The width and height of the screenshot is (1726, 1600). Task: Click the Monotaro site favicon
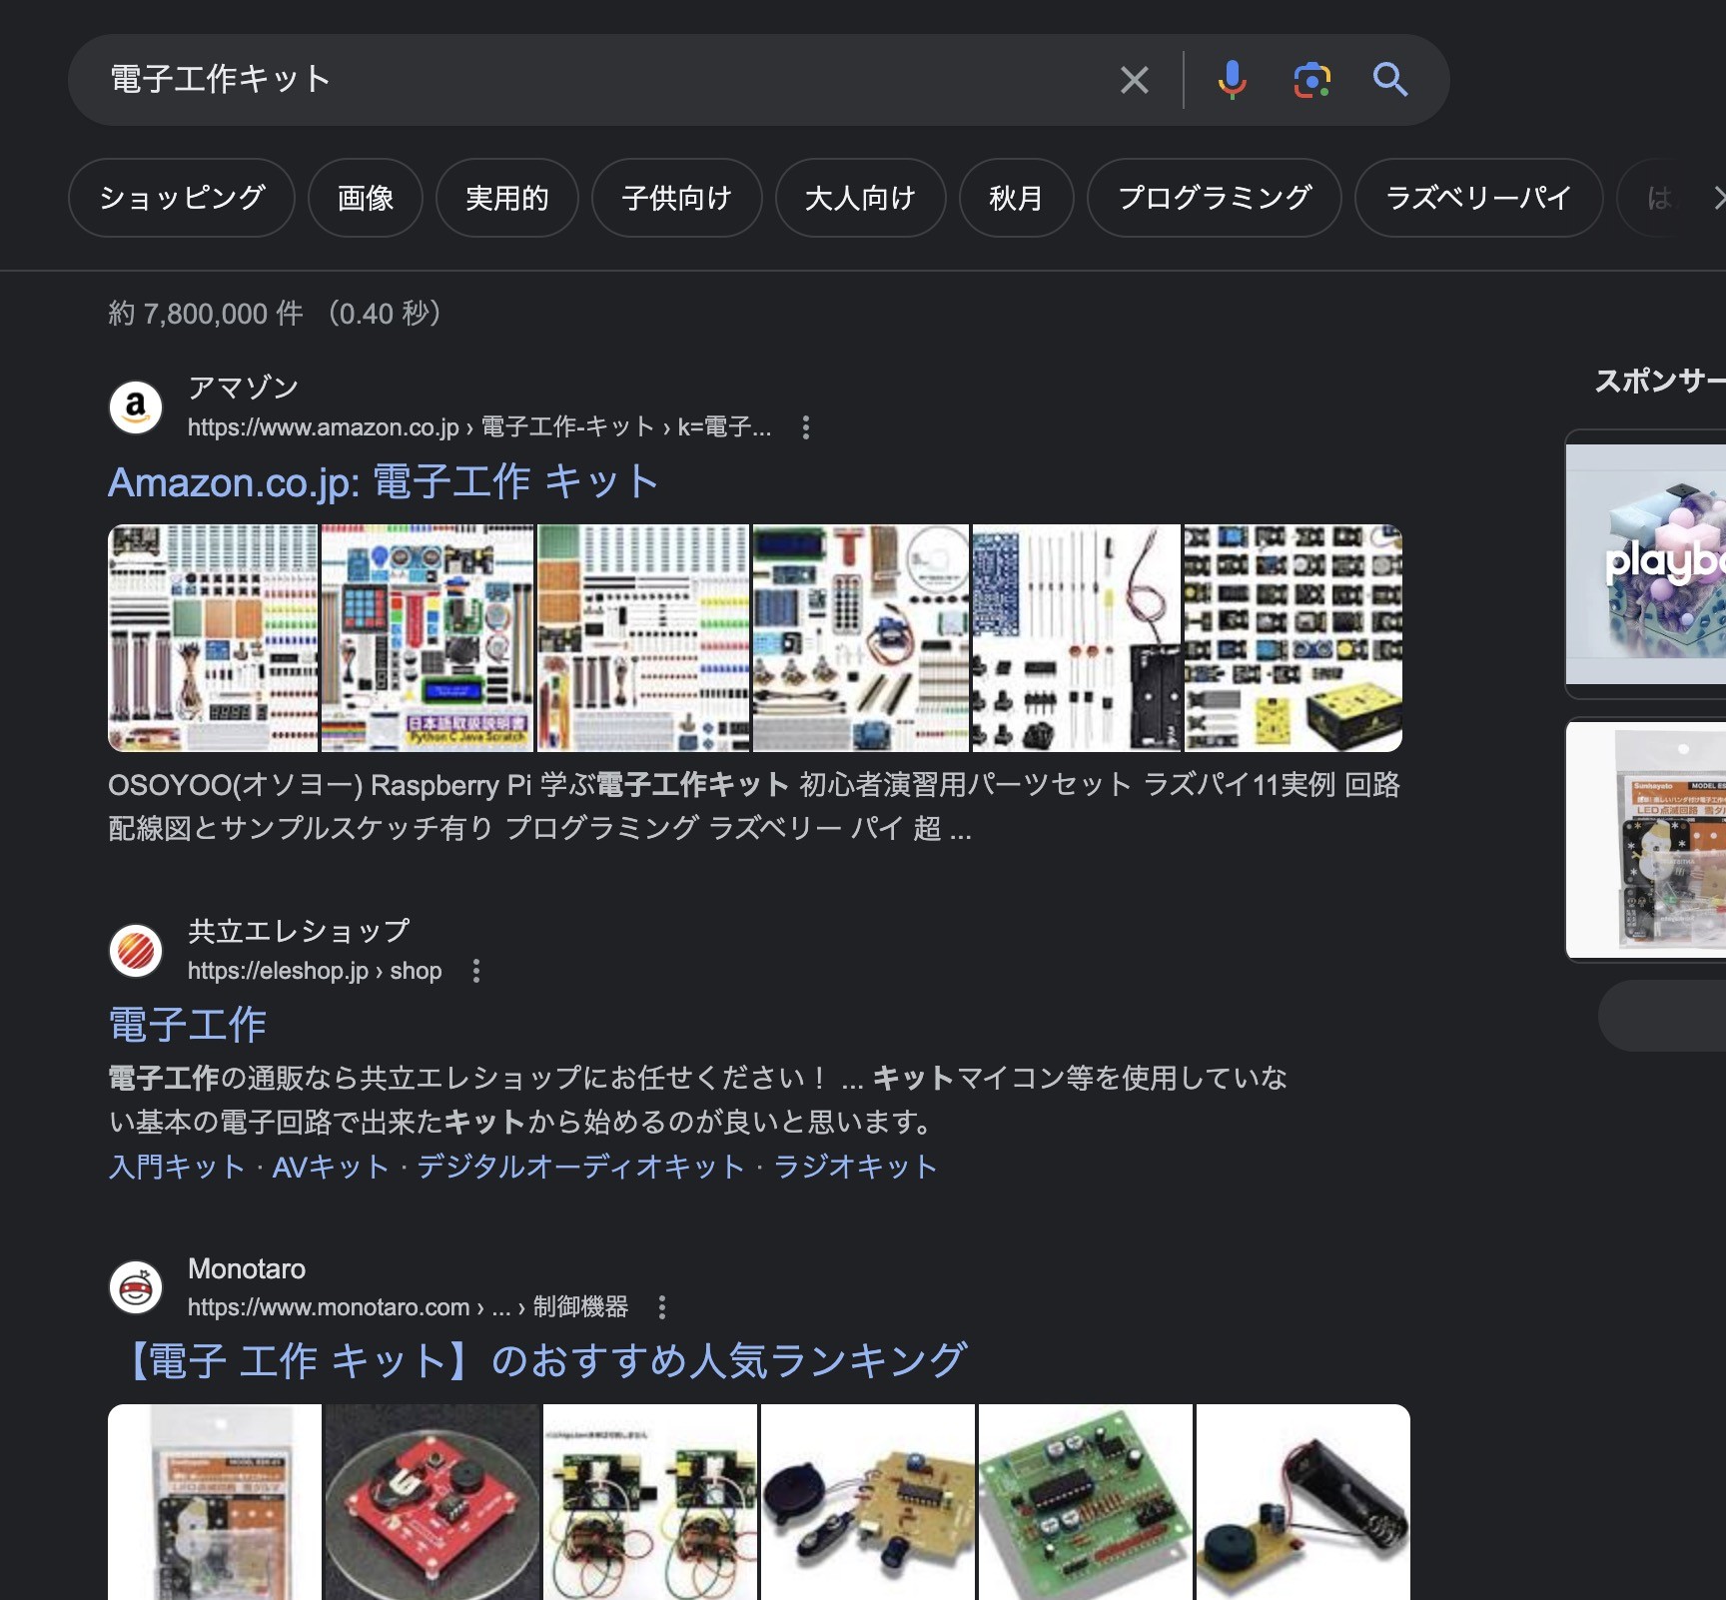pos(136,1287)
